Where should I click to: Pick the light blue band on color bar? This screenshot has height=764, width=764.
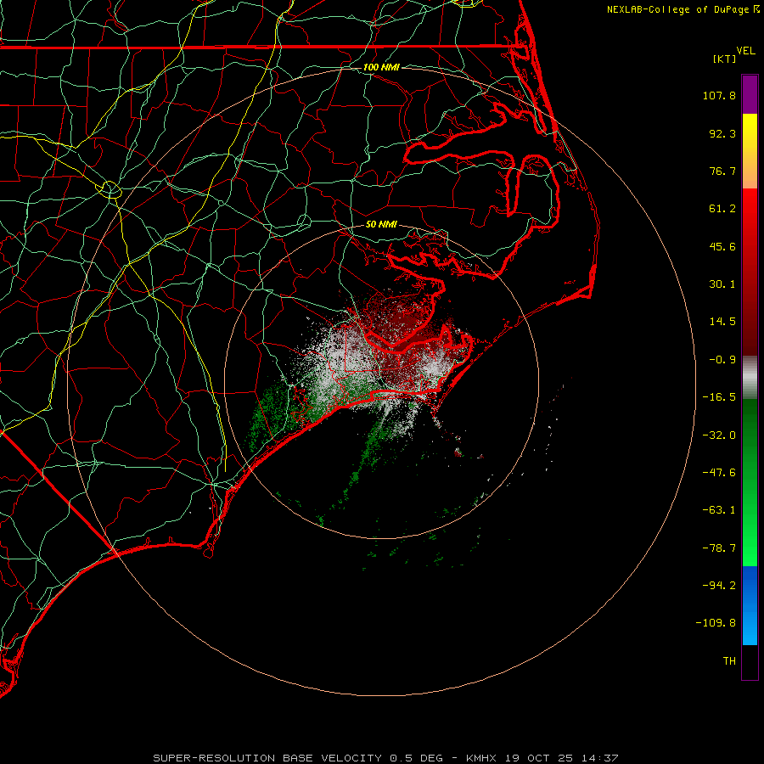750,626
